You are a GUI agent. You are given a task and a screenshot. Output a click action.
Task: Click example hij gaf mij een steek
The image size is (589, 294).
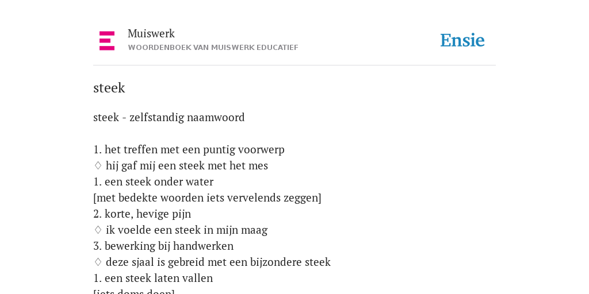pyautogui.click(x=187, y=166)
